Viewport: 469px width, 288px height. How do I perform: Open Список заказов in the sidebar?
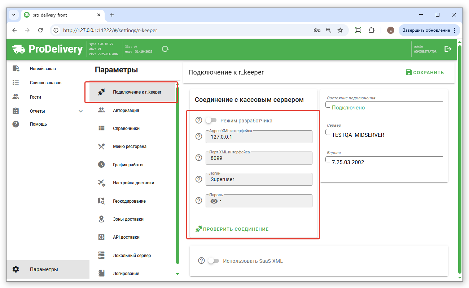pyautogui.click(x=45, y=83)
